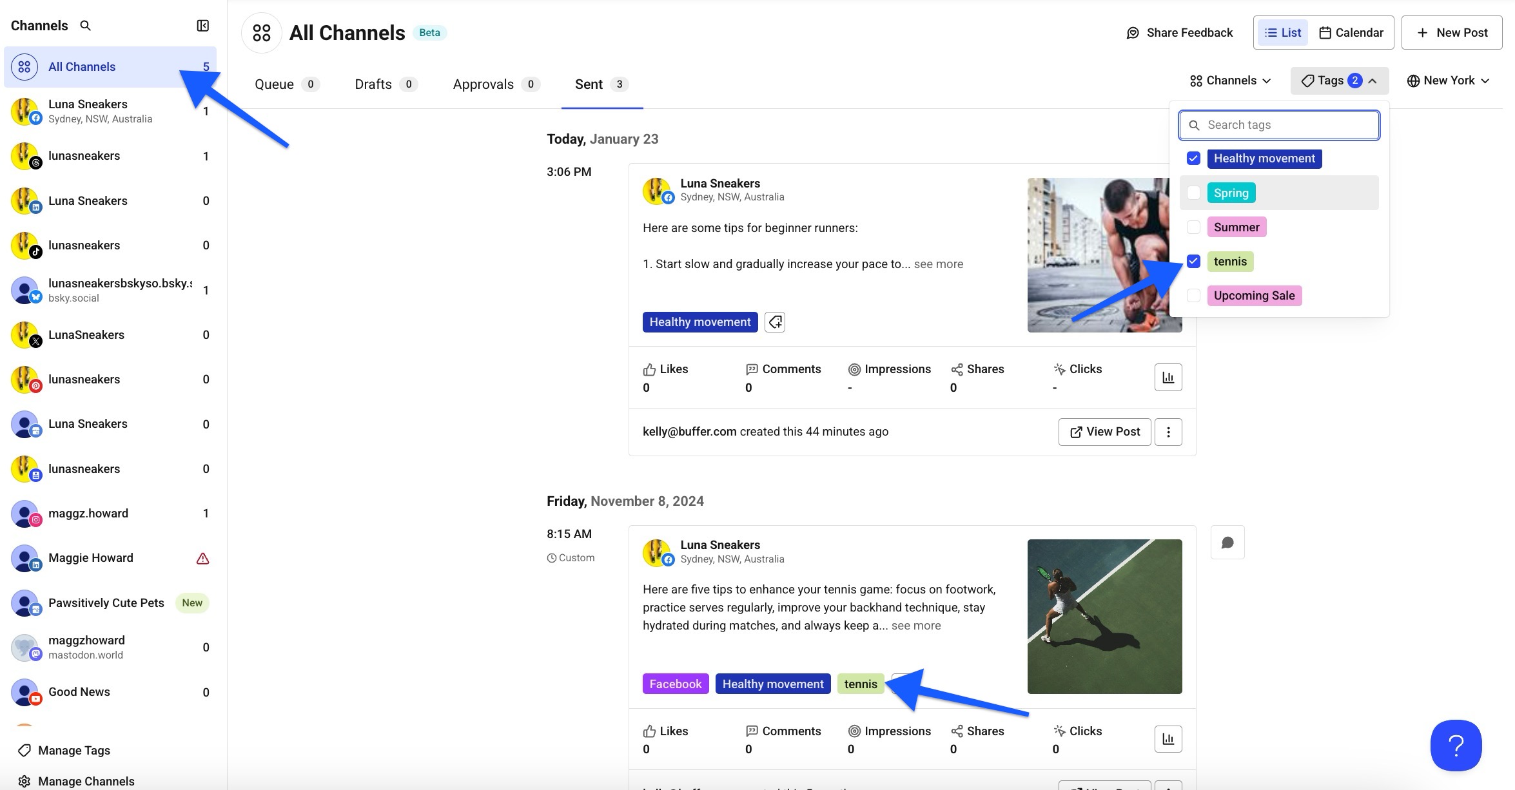Click the analytics bar chart icon on first post
The image size is (1515, 790).
coord(1168,378)
